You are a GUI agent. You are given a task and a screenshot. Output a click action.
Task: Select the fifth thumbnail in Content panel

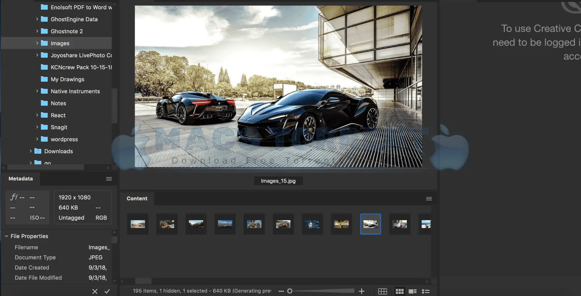(254, 224)
